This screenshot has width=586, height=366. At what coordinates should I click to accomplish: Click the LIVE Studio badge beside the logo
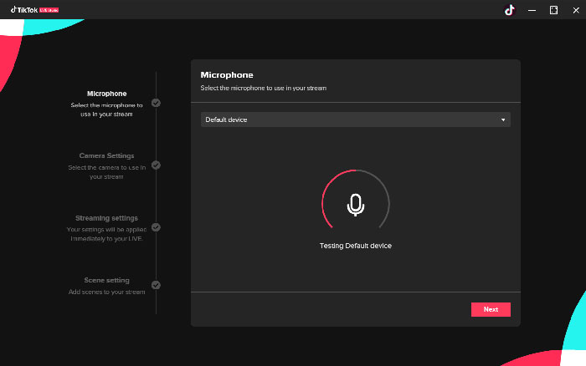[49, 10]
